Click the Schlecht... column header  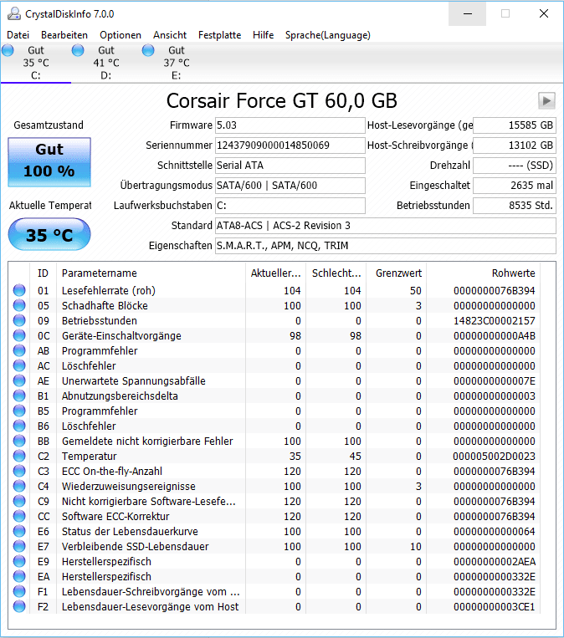pyautogui.click(x=336, y=273)
